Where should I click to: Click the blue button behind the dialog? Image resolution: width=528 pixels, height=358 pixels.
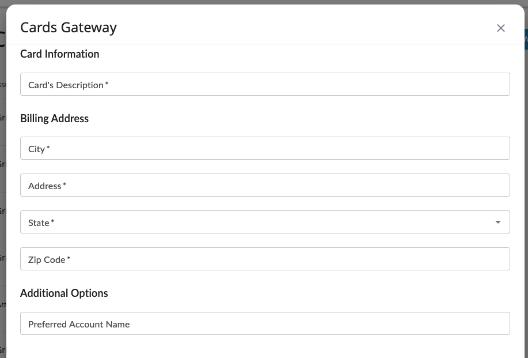[526, 39]
